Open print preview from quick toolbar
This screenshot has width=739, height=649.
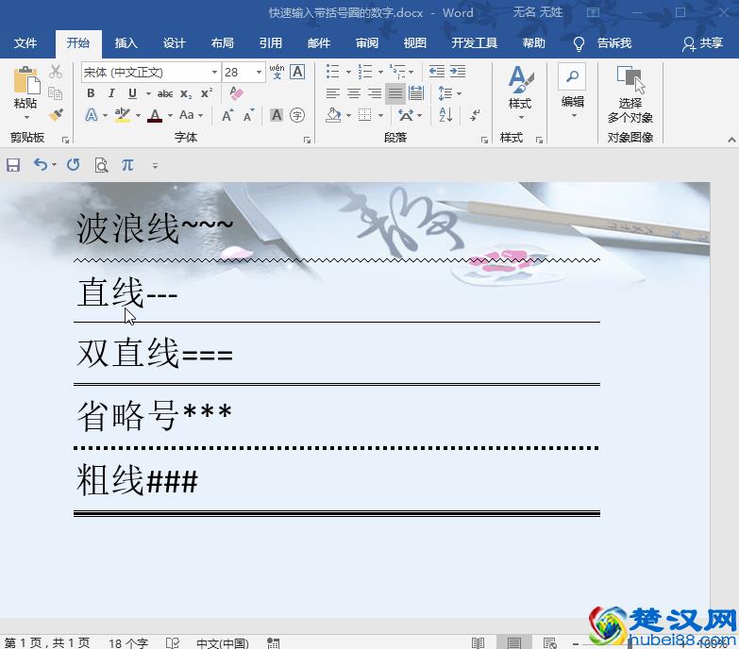point(101,165)
